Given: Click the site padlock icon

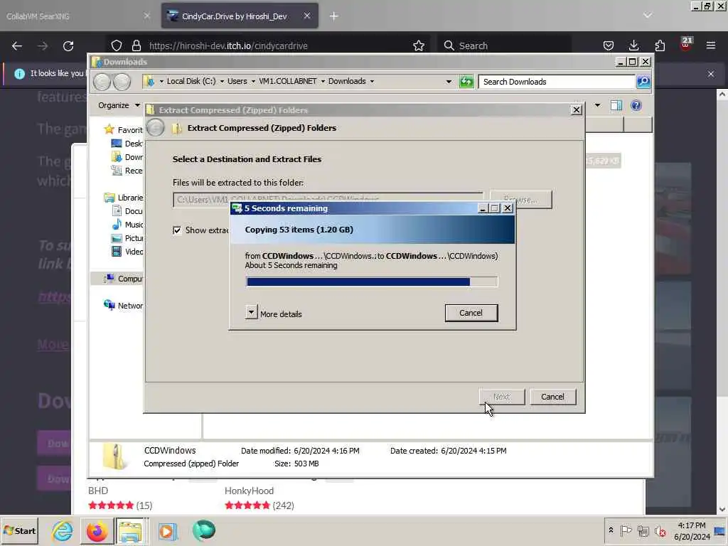Looking at the screenshot, I should [x=136, y=45].
